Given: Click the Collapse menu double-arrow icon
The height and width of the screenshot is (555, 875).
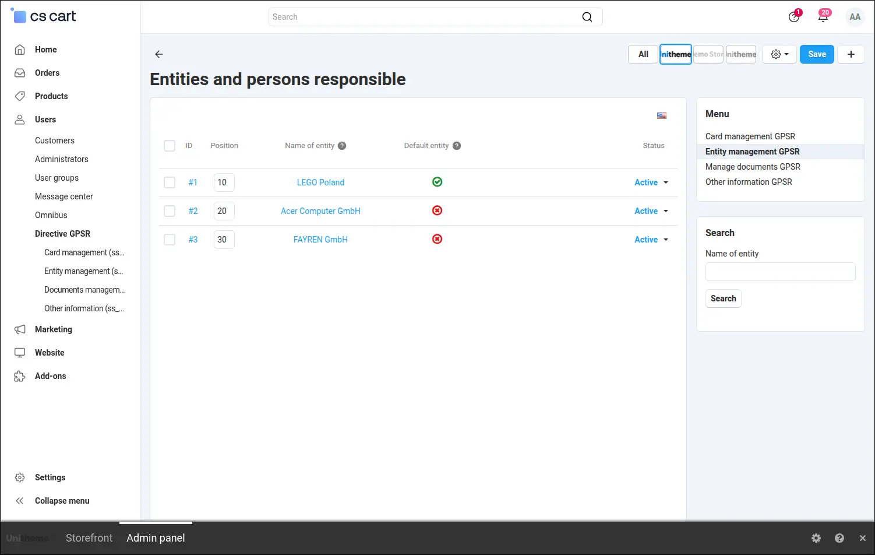Looking at the screenshot, I should pyautogui.click(x=20, y=501).
